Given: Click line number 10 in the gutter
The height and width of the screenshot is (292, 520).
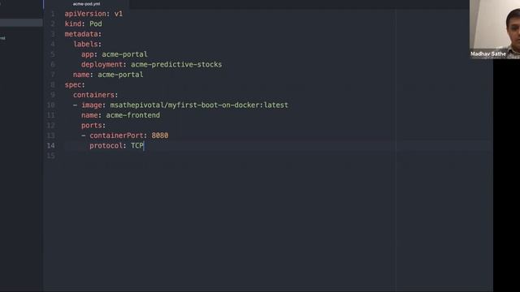Looking at the screenshot, I should (50, 105).
